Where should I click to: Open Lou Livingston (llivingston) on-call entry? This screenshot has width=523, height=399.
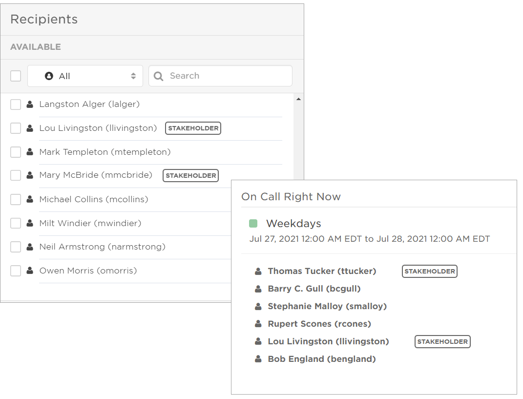point(329,341)
